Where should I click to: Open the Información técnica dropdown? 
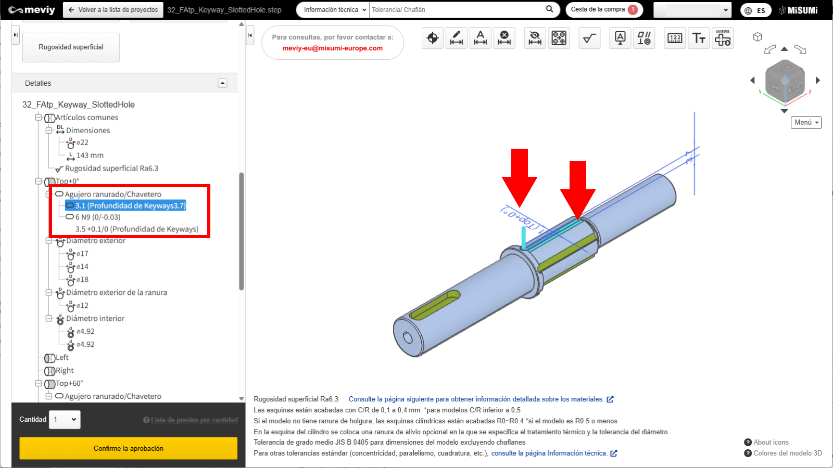[333, 10]
